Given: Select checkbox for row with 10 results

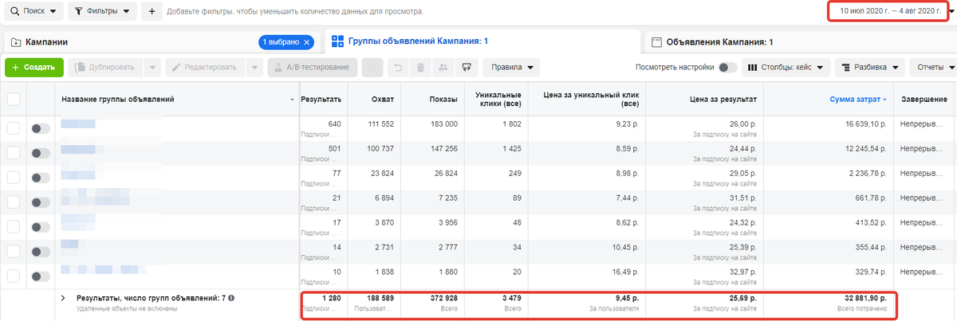Looking at the screenshot, I should (14, 276).
